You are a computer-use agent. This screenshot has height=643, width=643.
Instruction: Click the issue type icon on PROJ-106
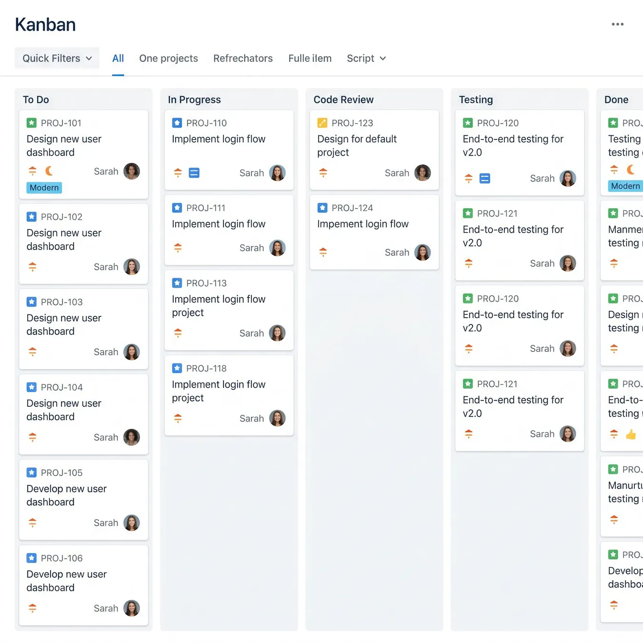click(x=31, y=558)
